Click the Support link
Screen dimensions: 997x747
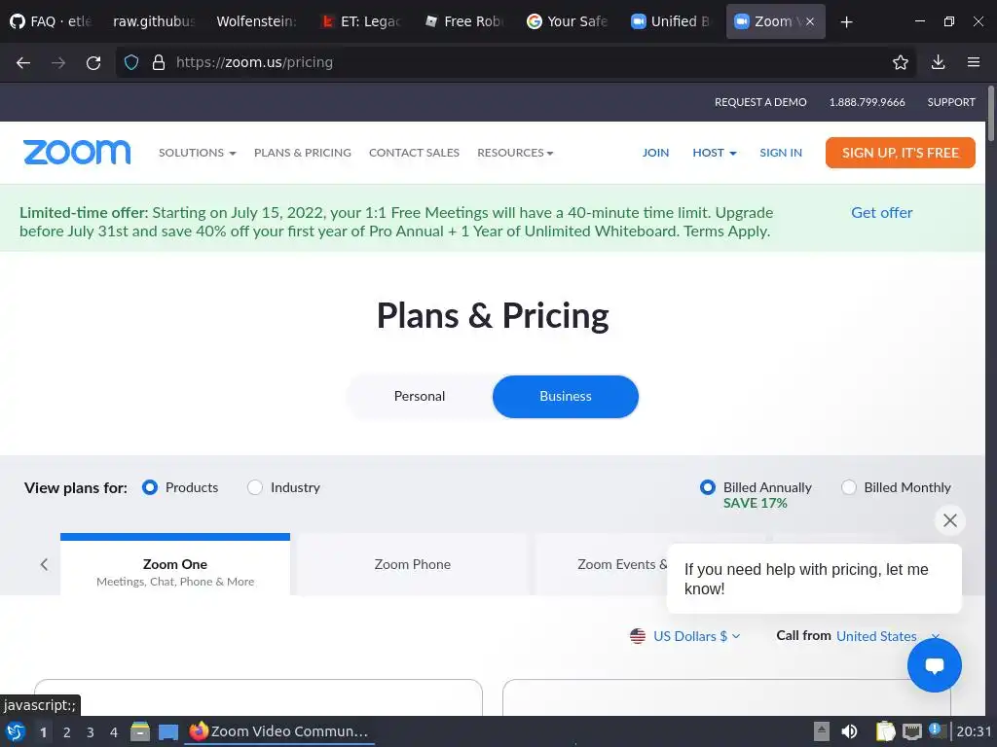tap(951, 102)
